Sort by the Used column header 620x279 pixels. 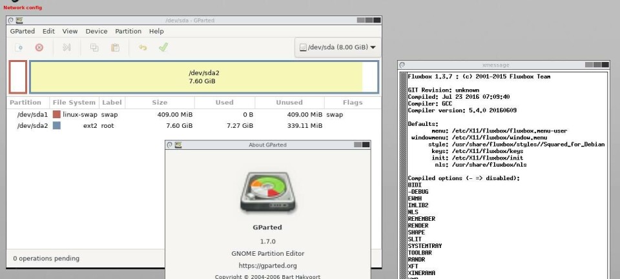point(225,102)
